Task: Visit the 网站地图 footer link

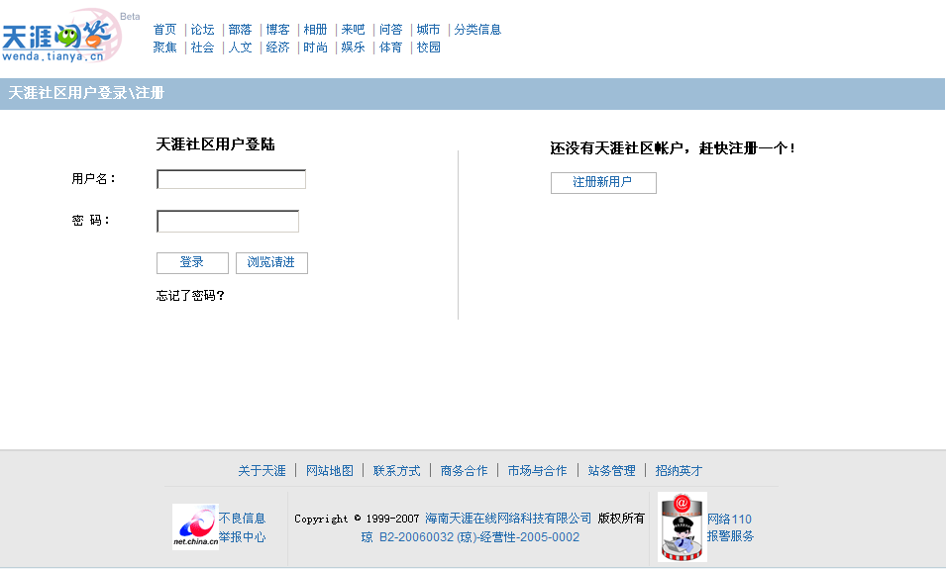Action: click(x=329, y=471)
